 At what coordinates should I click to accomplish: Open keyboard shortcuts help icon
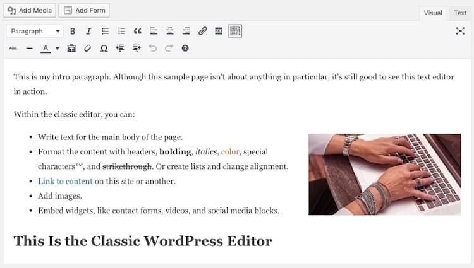tap(185, 48)
